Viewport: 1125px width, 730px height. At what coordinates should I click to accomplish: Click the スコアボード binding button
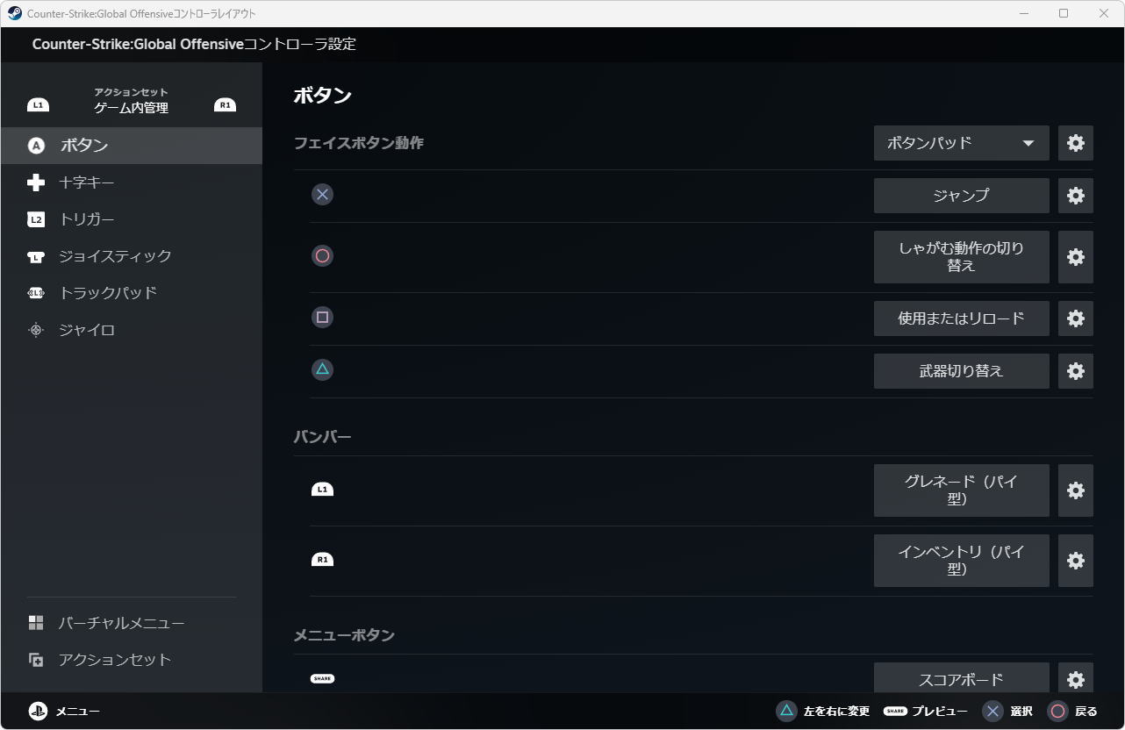tap(961, 678)
